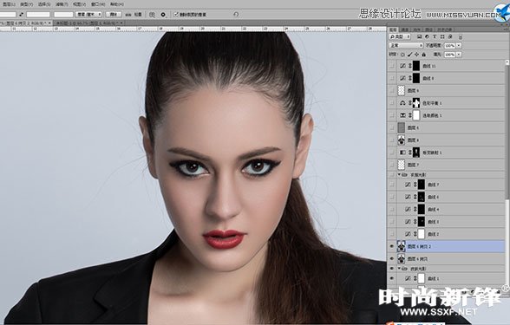
Task: Open the 类型(Y) menu
Action: tap(26, 4)
